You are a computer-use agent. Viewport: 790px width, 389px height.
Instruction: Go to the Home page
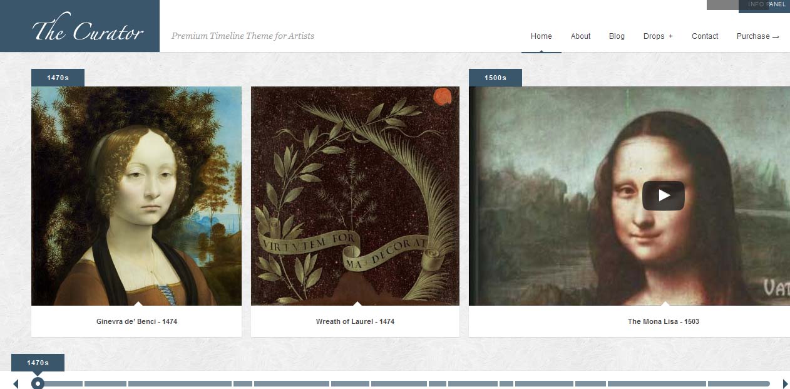coord(541,36)
